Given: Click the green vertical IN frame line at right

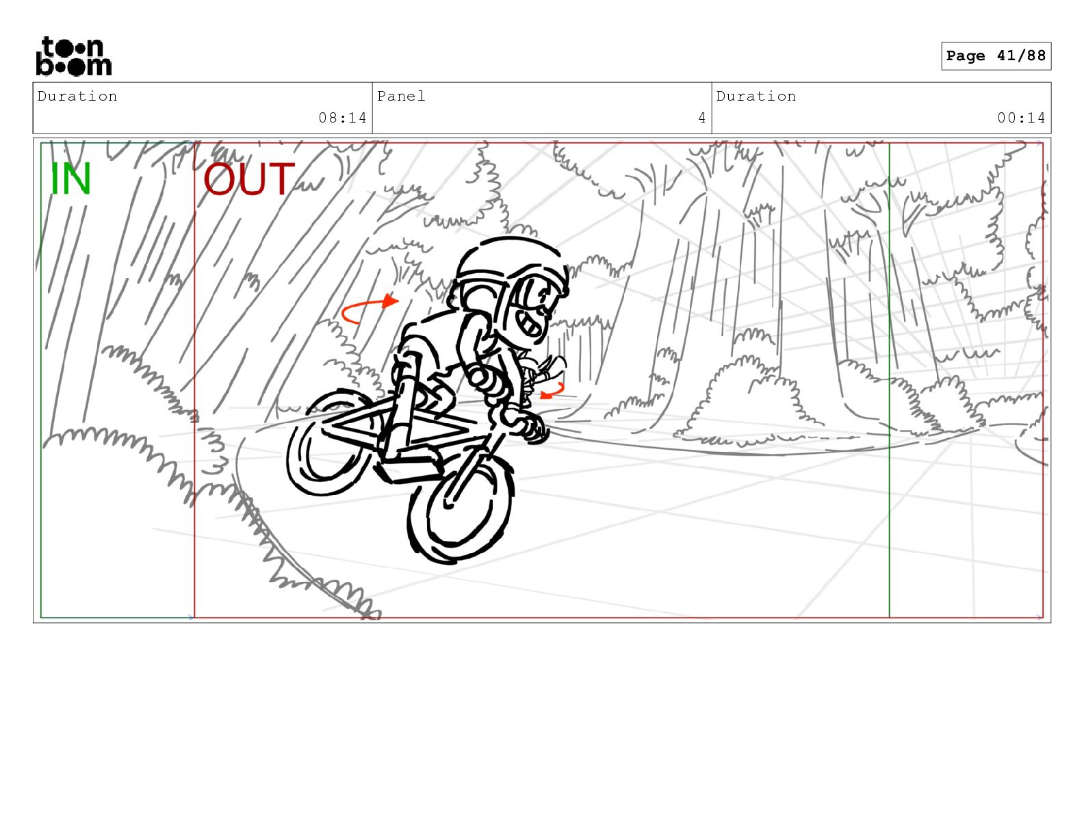Looking at the screenshot, I should tap(889, 380).
